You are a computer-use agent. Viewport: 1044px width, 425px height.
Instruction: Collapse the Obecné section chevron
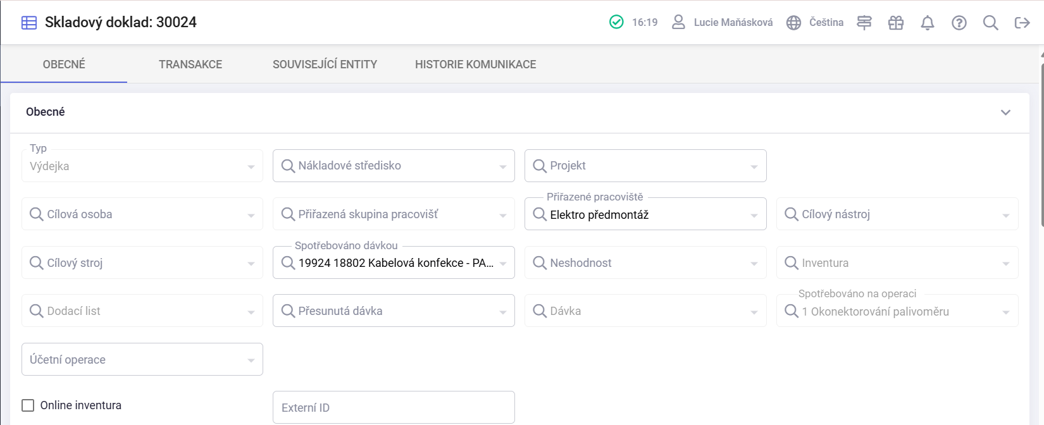(1005, 113)
